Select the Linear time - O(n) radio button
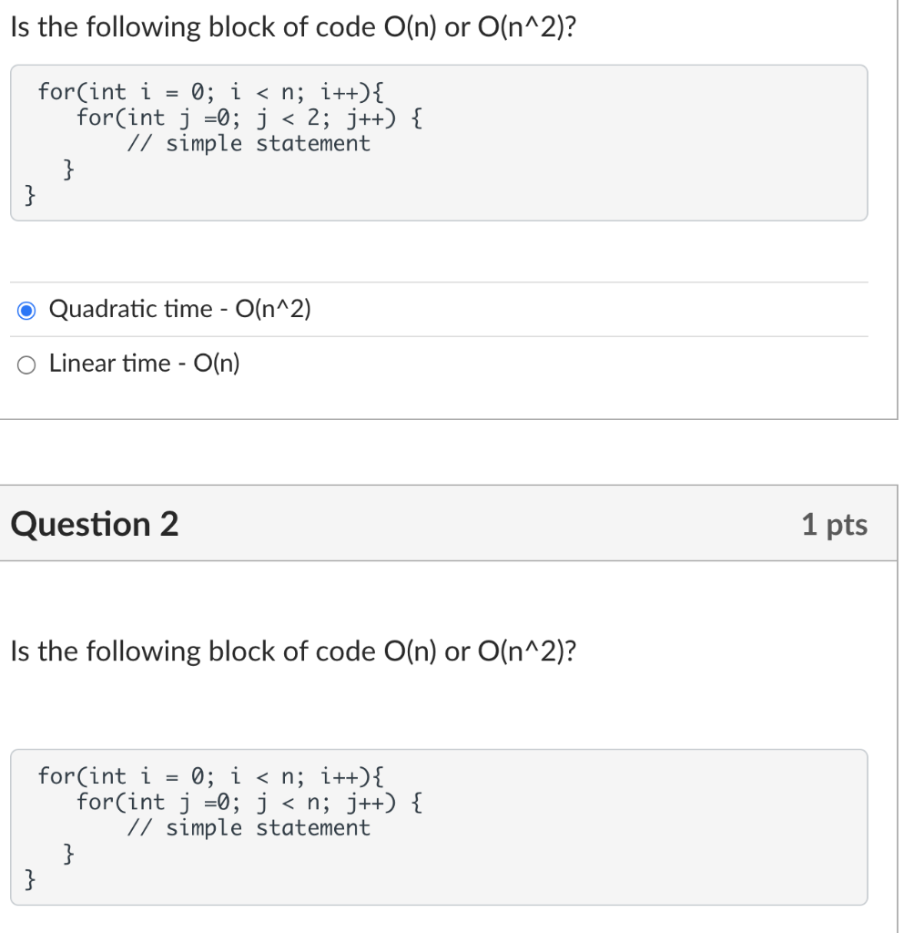Viewport: 914px width, 933px height. point(26,364)
